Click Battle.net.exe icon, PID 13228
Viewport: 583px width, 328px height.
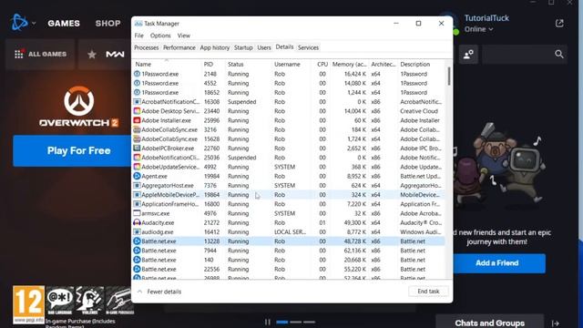tap(137, 241)
